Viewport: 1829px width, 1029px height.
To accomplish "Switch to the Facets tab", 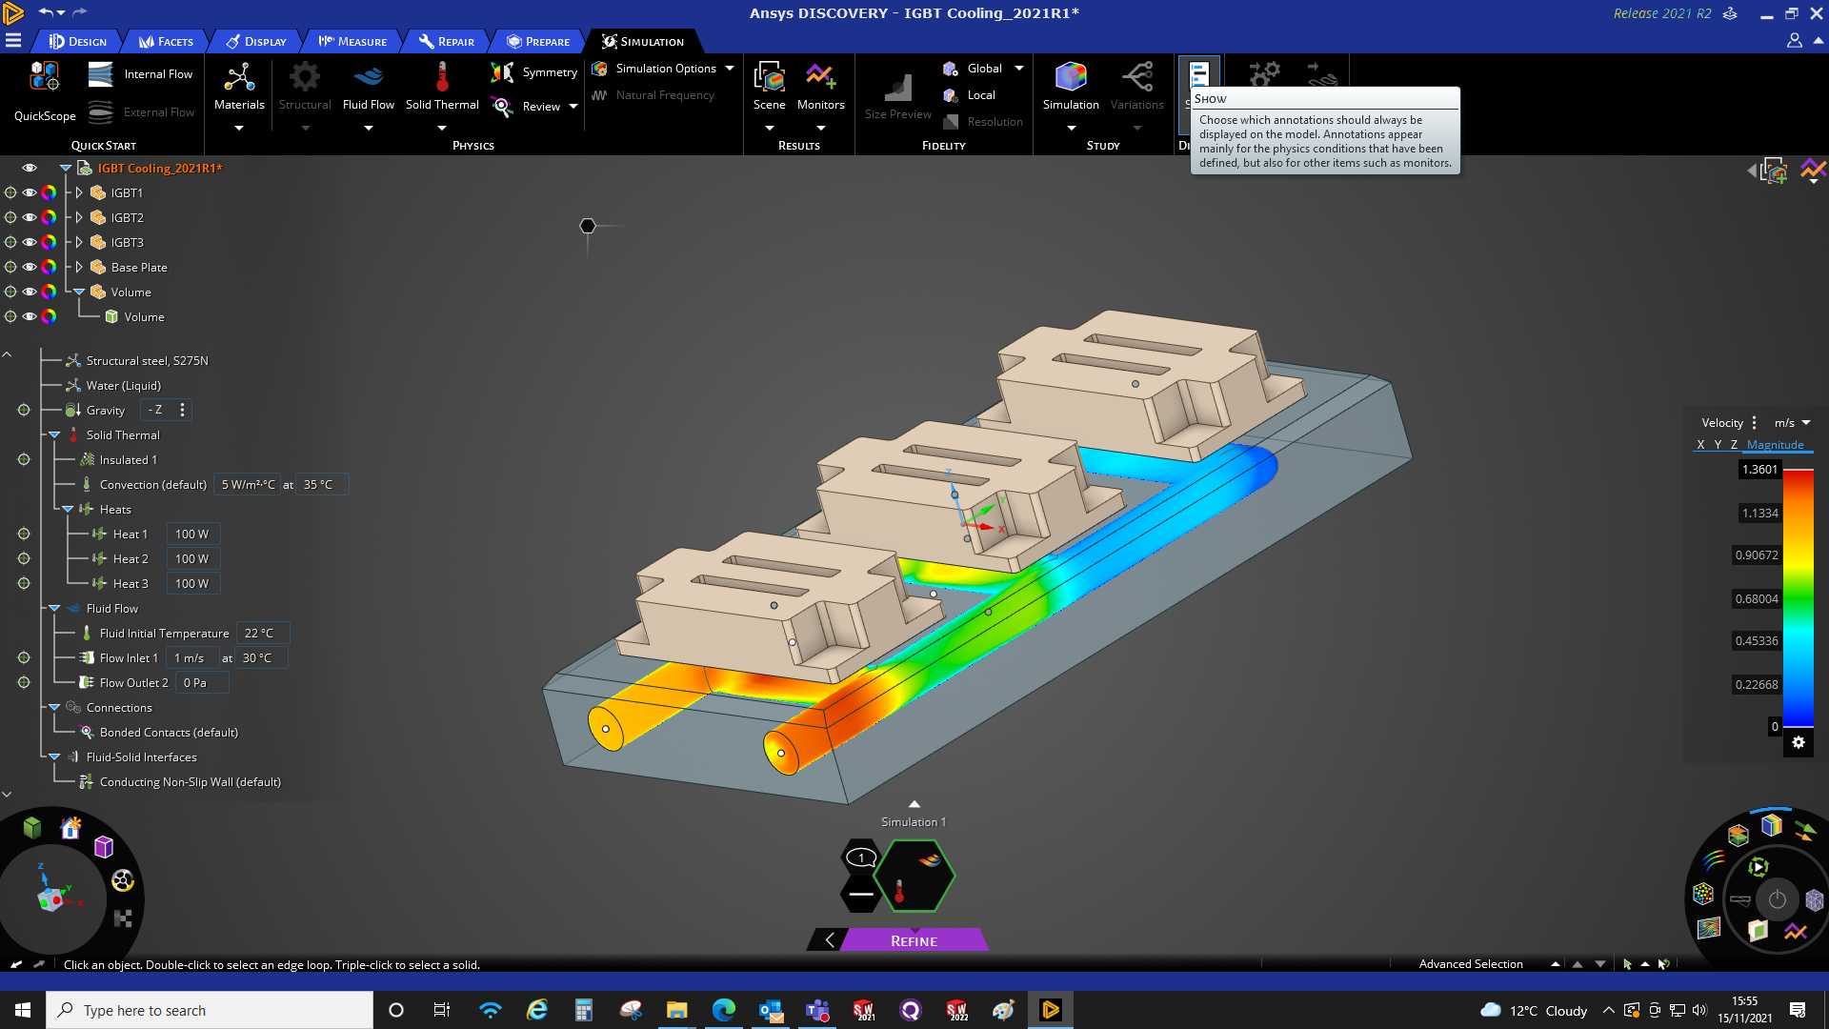I will [166, 41].
